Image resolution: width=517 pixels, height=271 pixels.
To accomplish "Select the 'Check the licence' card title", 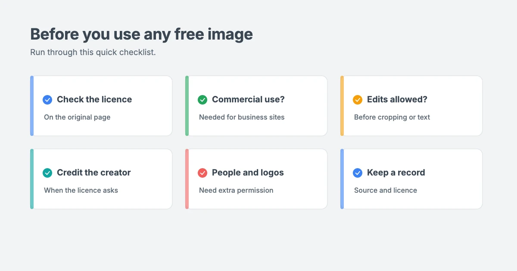I will (x=94, y=99).
